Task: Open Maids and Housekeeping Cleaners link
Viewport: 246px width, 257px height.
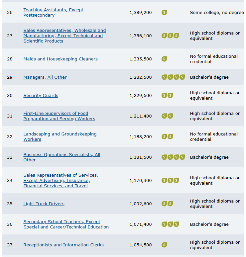Action: tap(61, 59)
